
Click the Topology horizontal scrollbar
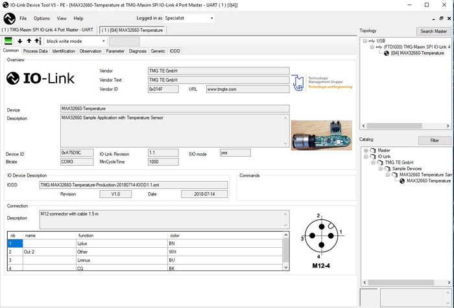tap(405, 126)
